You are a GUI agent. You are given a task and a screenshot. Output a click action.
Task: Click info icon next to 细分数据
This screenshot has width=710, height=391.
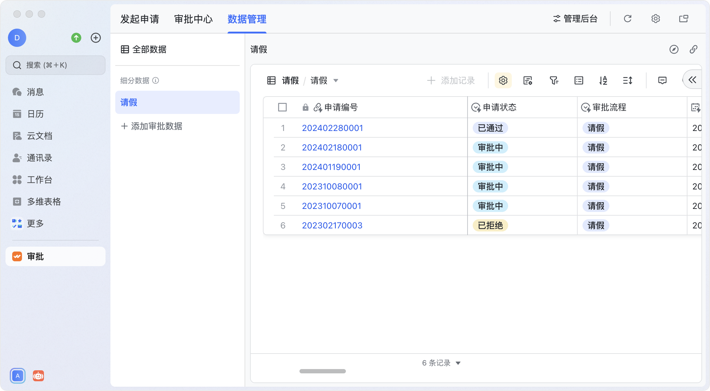(x=156, y=80)
